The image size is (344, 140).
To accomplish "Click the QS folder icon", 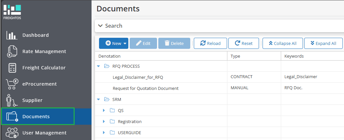I will (x=112, y=110).
